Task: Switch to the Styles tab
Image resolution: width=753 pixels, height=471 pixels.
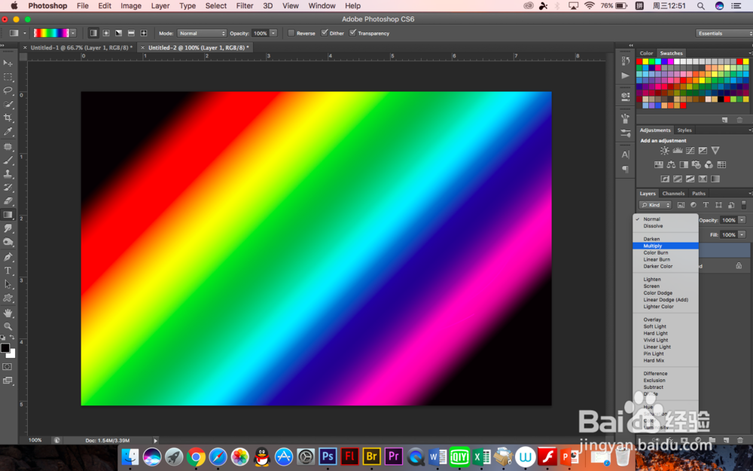Action: point(684,130)
